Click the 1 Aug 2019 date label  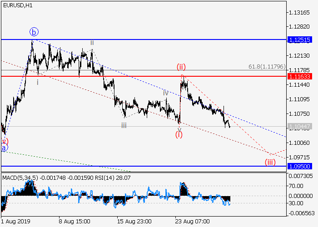click(15, 222)
